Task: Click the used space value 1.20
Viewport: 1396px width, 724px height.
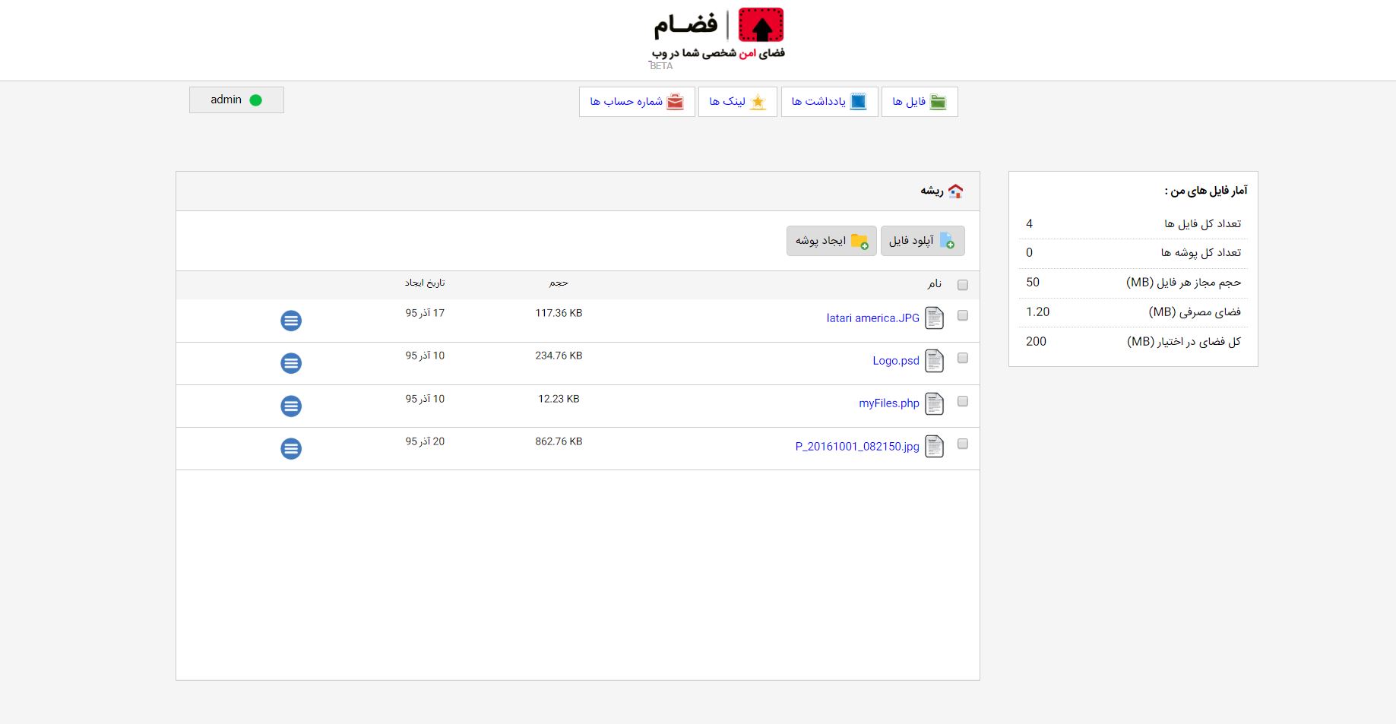Action: [1037, 312]
